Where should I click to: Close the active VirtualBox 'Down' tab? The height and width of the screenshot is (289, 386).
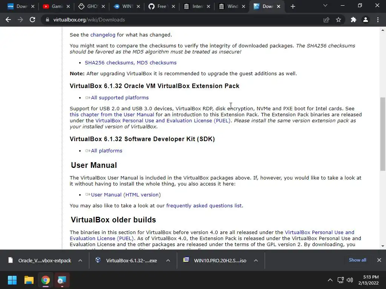[x=279, y=7]
